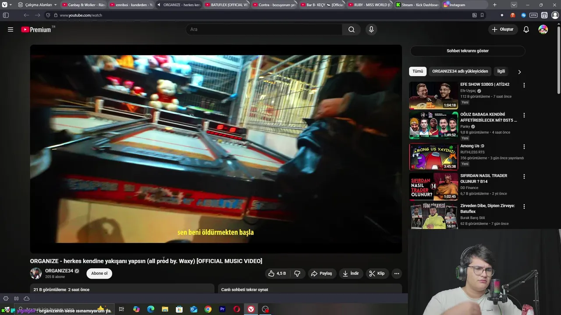561x315 pixels.
Task: Open options for Zirveden Dibe Batuflex video
Action: coord(524,206)
